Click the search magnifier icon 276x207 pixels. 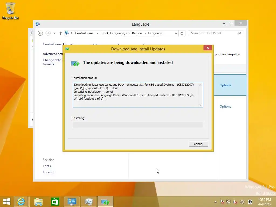coord(239,33)
